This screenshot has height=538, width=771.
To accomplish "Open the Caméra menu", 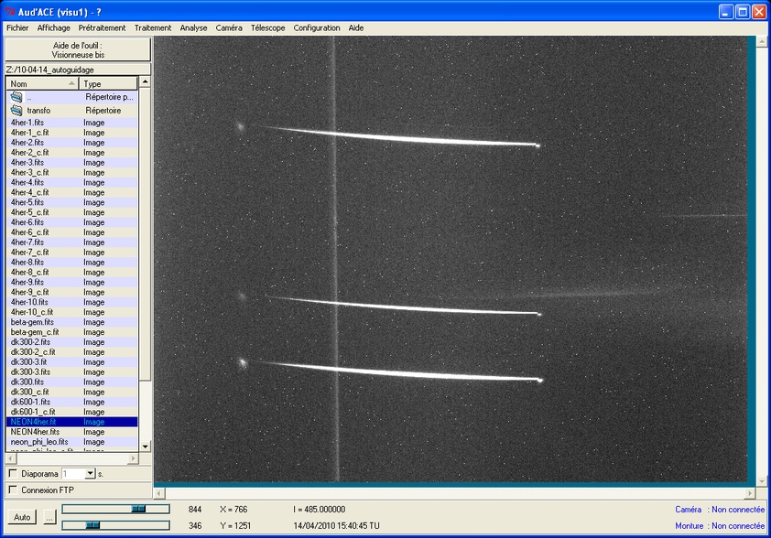I will tap(229, 28).
